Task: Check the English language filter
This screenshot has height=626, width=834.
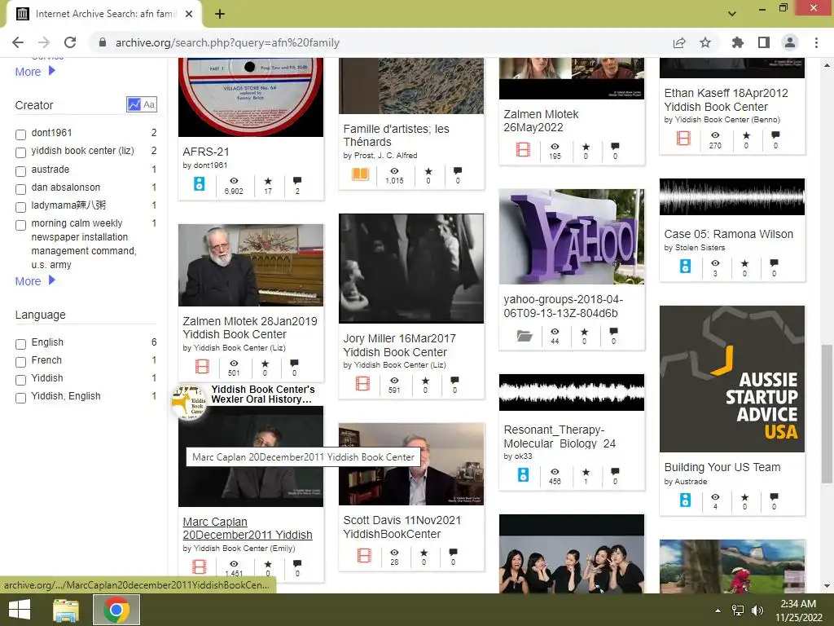Action: click(x=20, y=344)
